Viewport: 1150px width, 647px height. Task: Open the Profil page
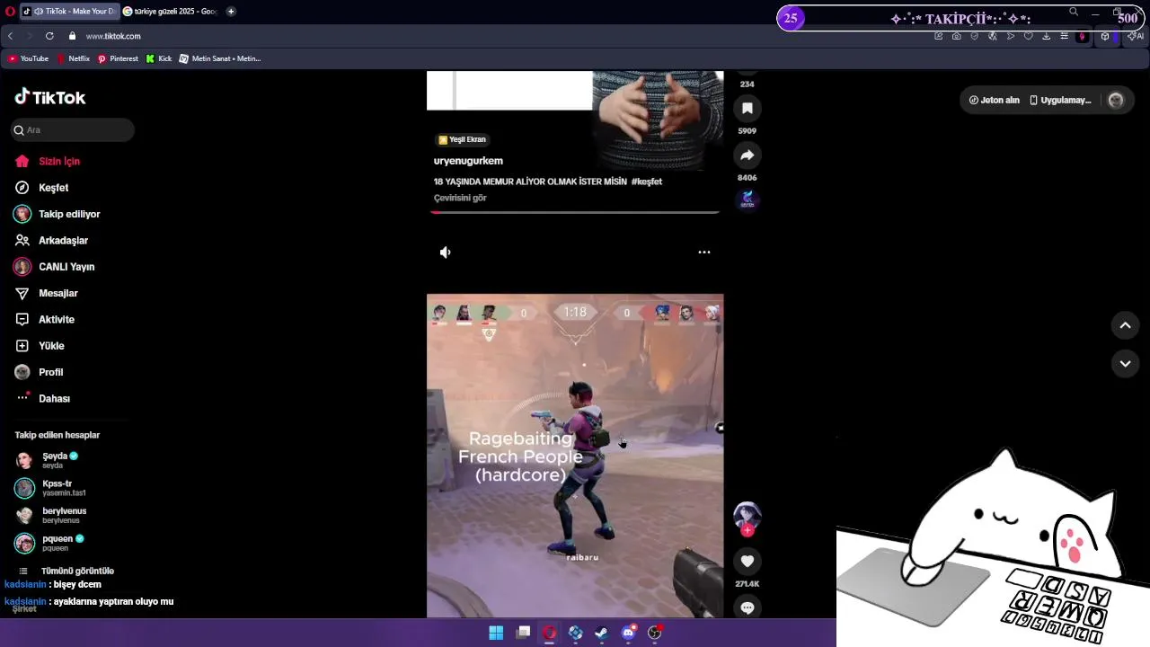pyautogui.click(x=39, y=372)
